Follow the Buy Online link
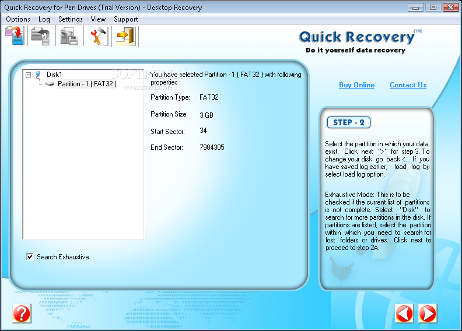This screenshot has height=331, width=462. coord(357,85)
